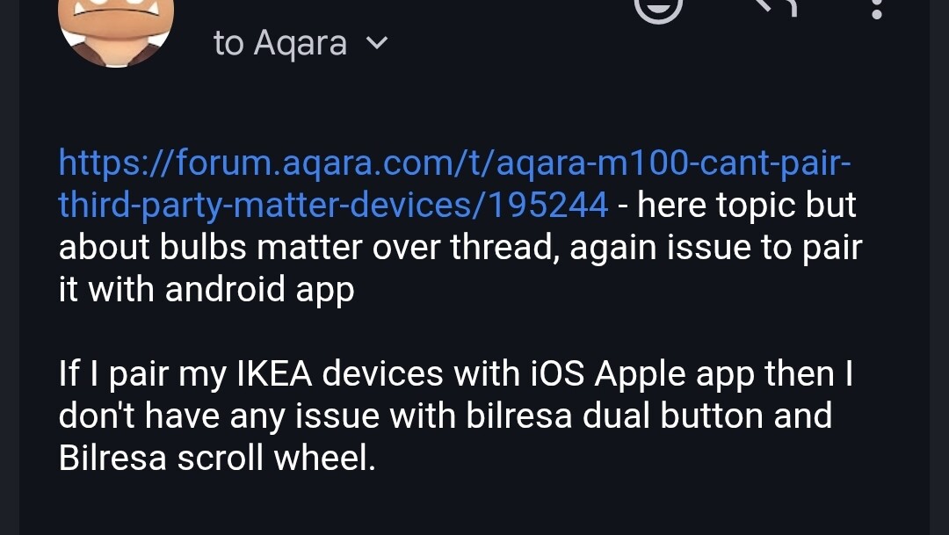Image resolution: width=949 pixels, height=535 pixels.
Task: Expand recipient details chevron beside Aqara
Action: coord(376,42)
